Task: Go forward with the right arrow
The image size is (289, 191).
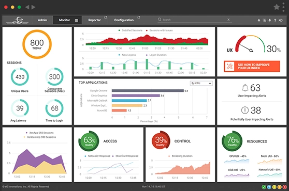Action: [33, 7]
